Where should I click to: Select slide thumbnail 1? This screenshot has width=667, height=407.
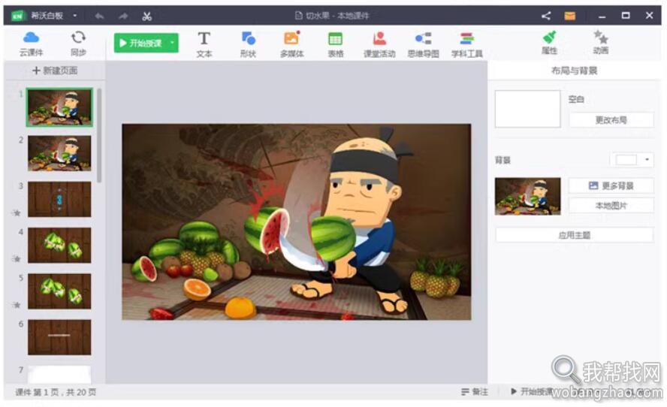tap(59, 107)
